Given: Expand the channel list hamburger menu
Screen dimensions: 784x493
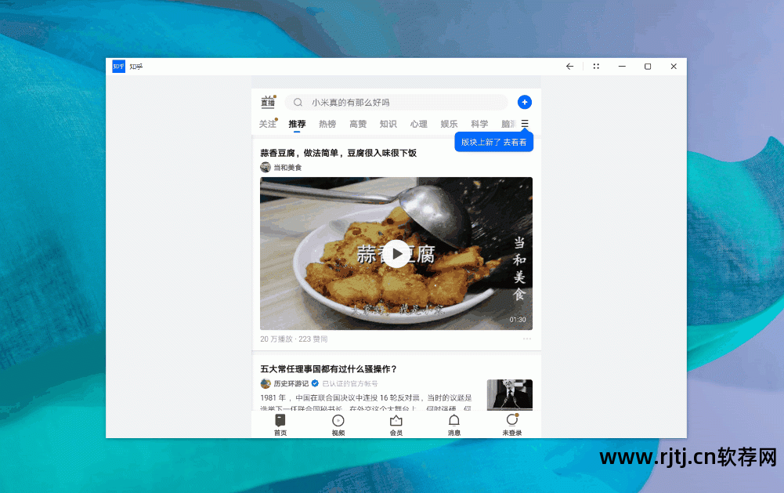Looking at the screenshot, I should (525, 124).
